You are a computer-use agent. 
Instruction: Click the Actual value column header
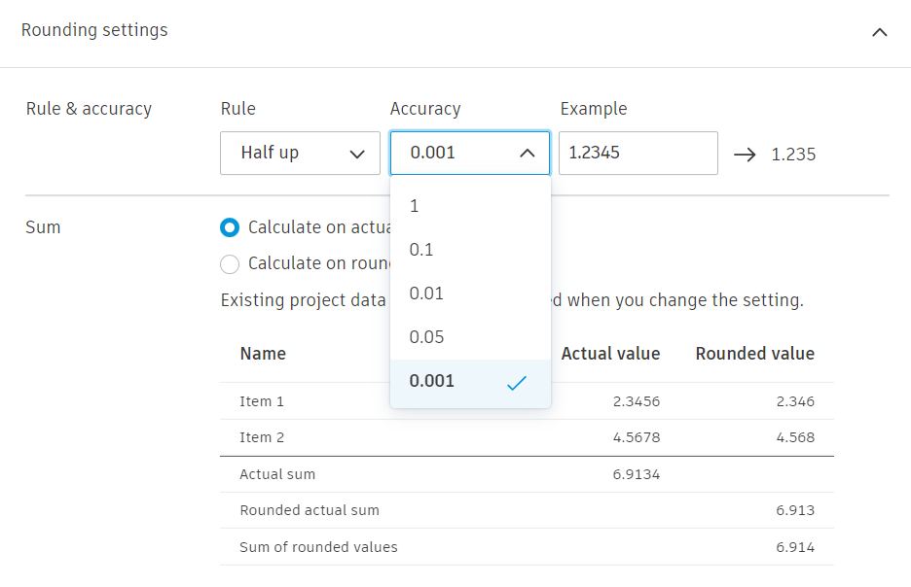point(610,354)
